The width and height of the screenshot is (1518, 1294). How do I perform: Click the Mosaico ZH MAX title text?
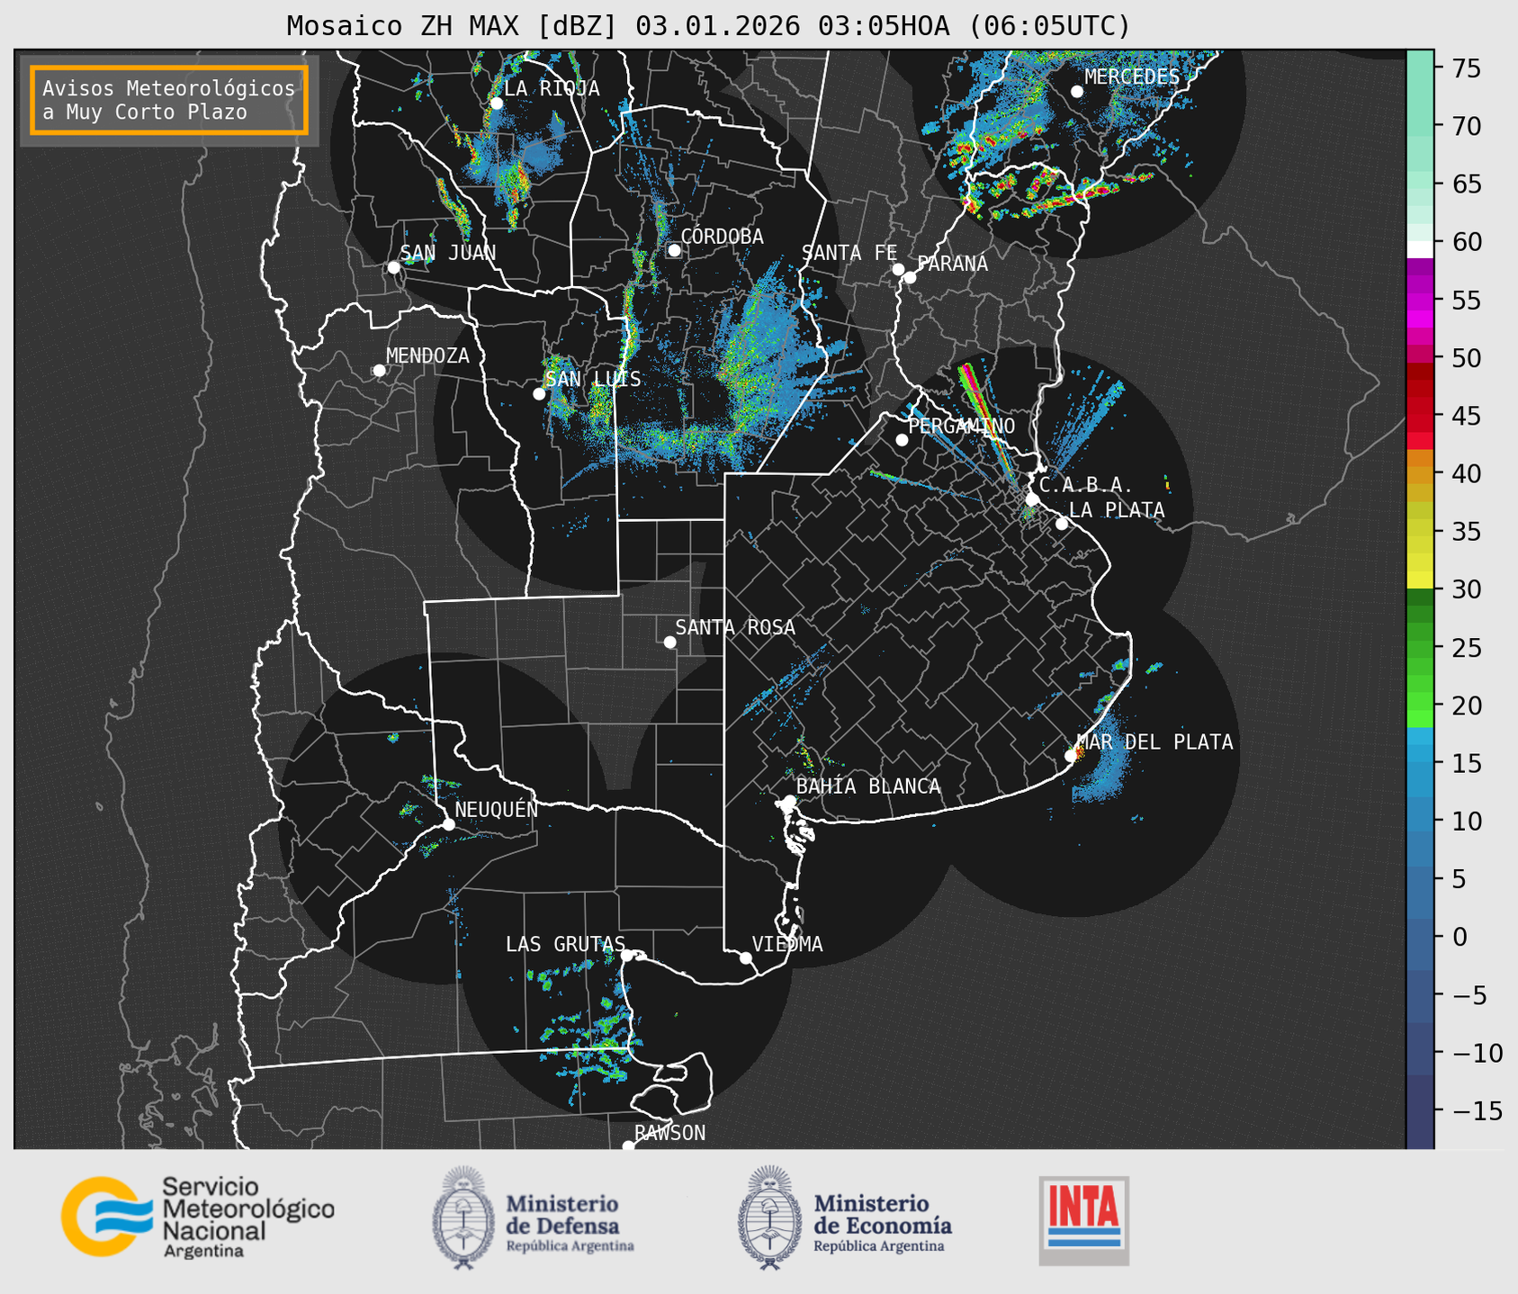[708, 26]
